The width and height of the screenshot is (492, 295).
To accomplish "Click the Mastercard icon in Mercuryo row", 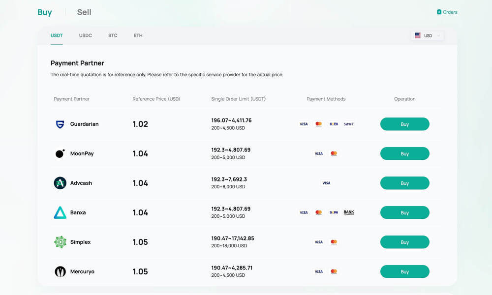I will (x=334, y=271).
